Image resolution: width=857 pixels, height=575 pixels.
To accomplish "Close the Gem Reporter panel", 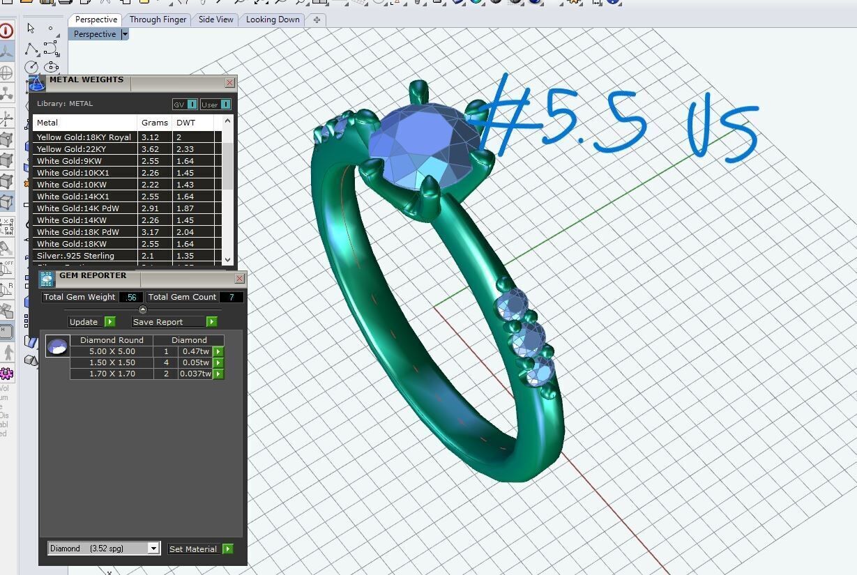I will tap(239, 279).
